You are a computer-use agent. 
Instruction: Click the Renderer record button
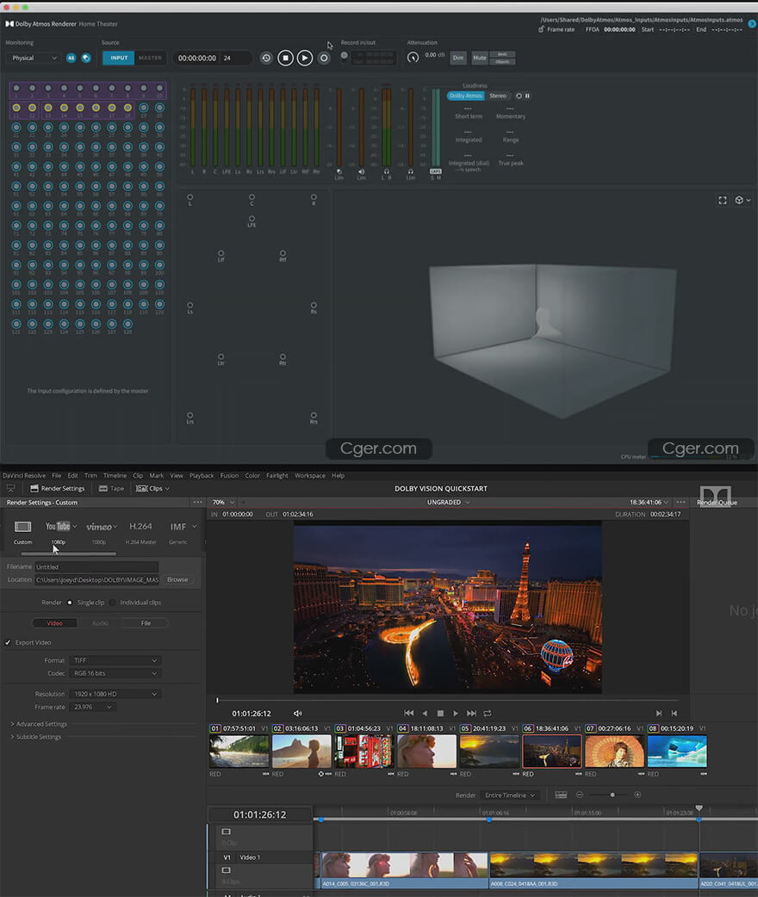[324, 58]
